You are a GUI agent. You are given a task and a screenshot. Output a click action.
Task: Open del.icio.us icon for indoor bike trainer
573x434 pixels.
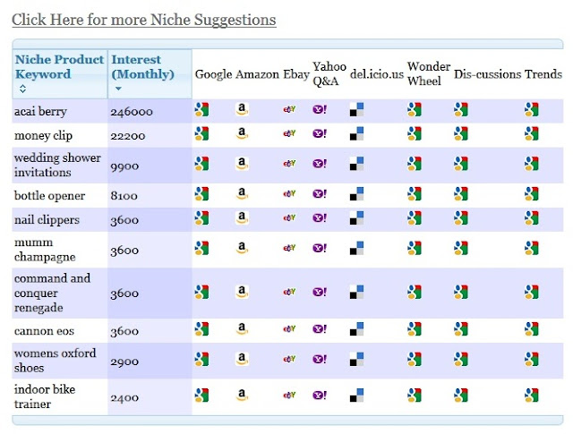click(x=356, y=396)
